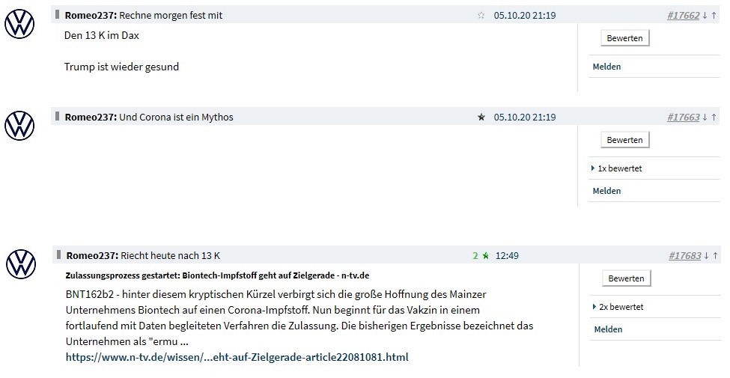The width and height of the screenshot is (730, 378).
Task: Open the n-tv.de article URL link
Action: (x=237, y=357)
